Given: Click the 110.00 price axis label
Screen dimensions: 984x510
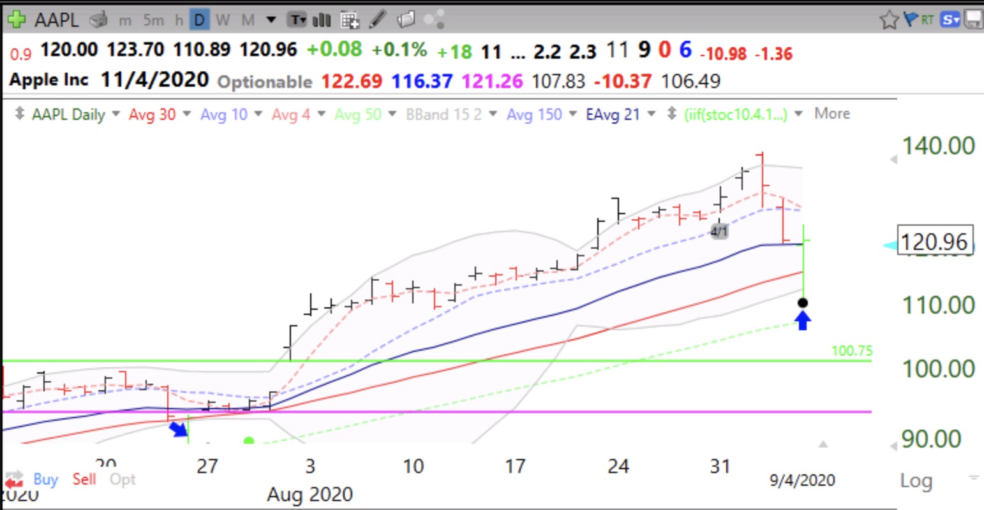Looking at the screenshot, I should pyautogui.click(x=938, y=305).
